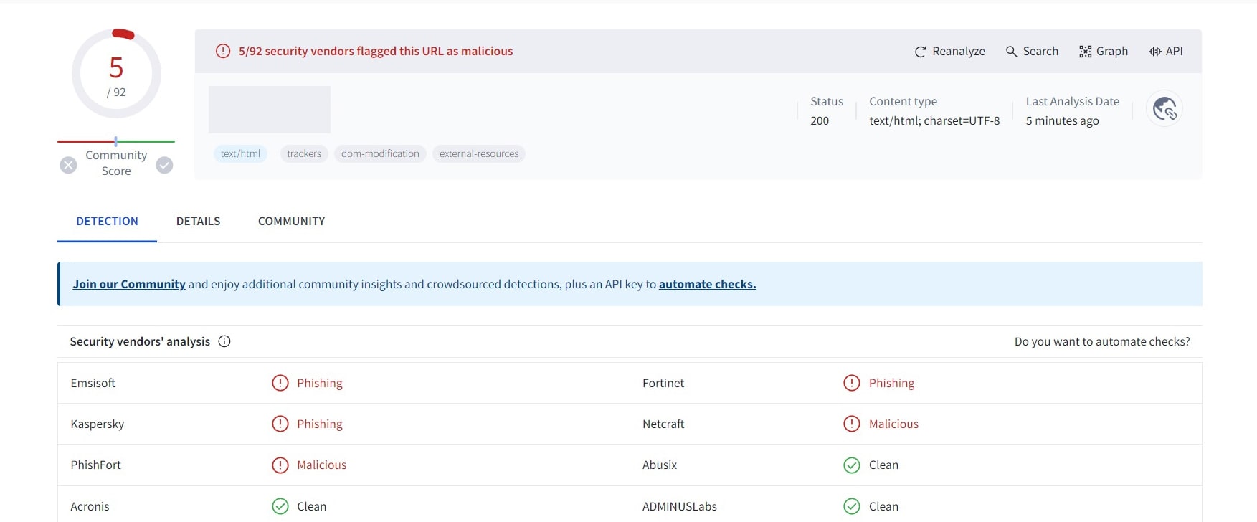This screenshot has height=522, width=1257.
Task: Click the Reanalyze refresh icon
Action: [x=920, y=52]
